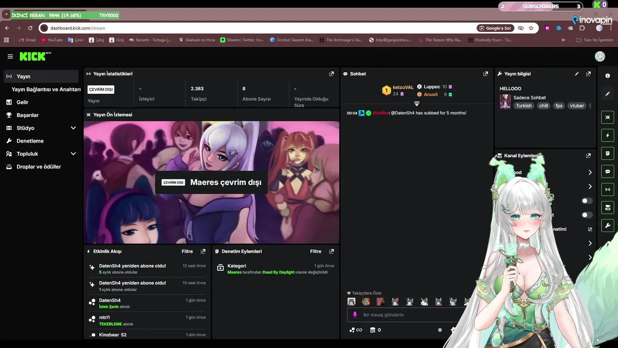This screenshot has height=348, width=618.
Task: Open the second chevron row in Kanal Eylemleri
Action: point(590,187)
